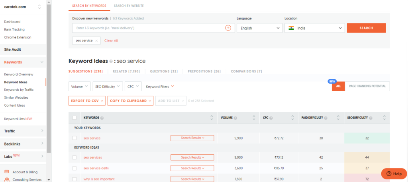This screenshot has width=408, height=182.
Task: Open the Location dropdown showing India
Action: coord(314,28)
